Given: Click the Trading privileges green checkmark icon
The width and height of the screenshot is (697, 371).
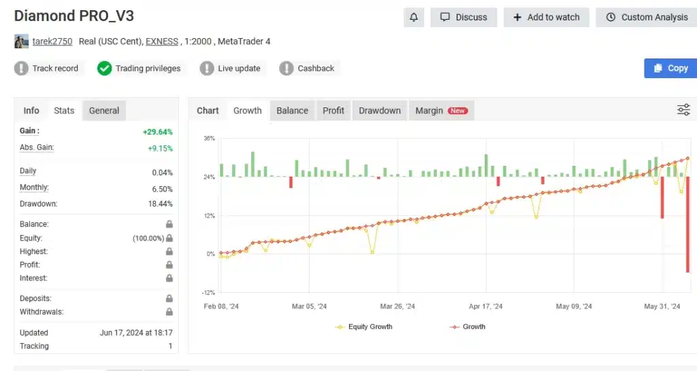Looking at the screenshot, I should tap(104, 69).
